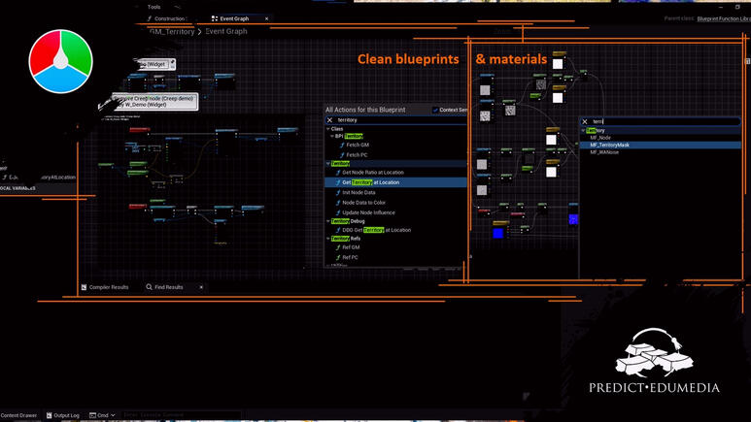
Task: Choose Get Node Ratio at Location
Action: 373,173
